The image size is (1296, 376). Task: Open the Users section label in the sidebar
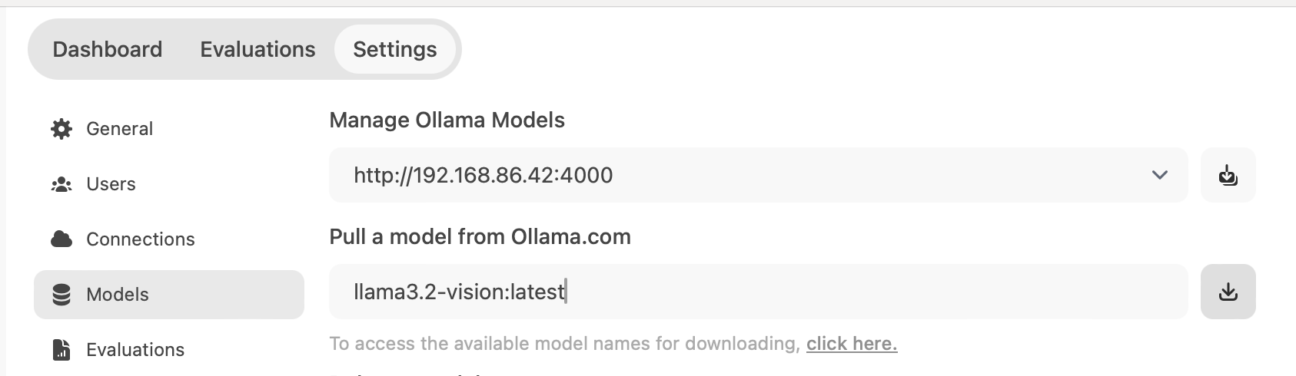pos(111,184)
